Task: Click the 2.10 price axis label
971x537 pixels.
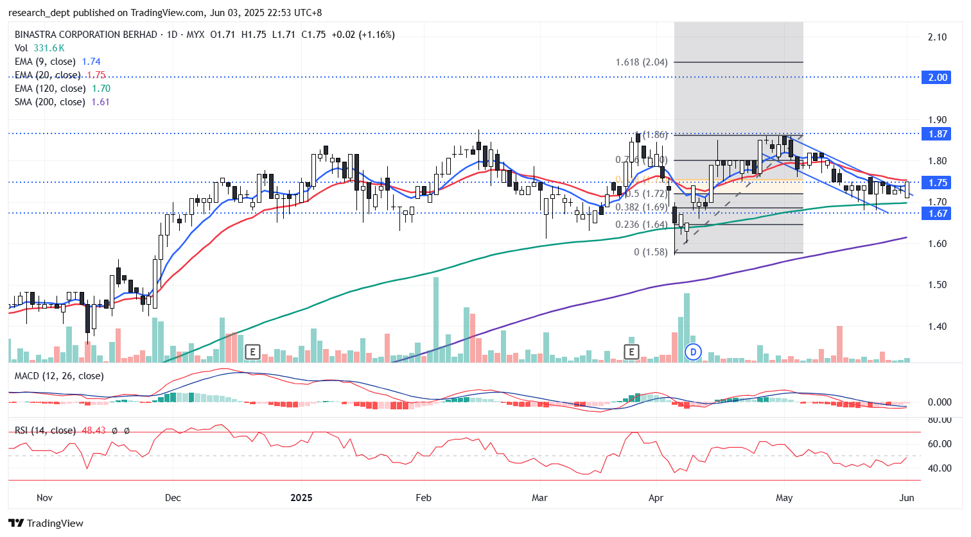Action: [x=937, y=37]
